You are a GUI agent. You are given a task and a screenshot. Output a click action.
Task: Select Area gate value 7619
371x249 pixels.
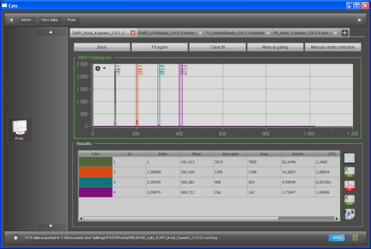pyautogui.click(x=230, y=162)
